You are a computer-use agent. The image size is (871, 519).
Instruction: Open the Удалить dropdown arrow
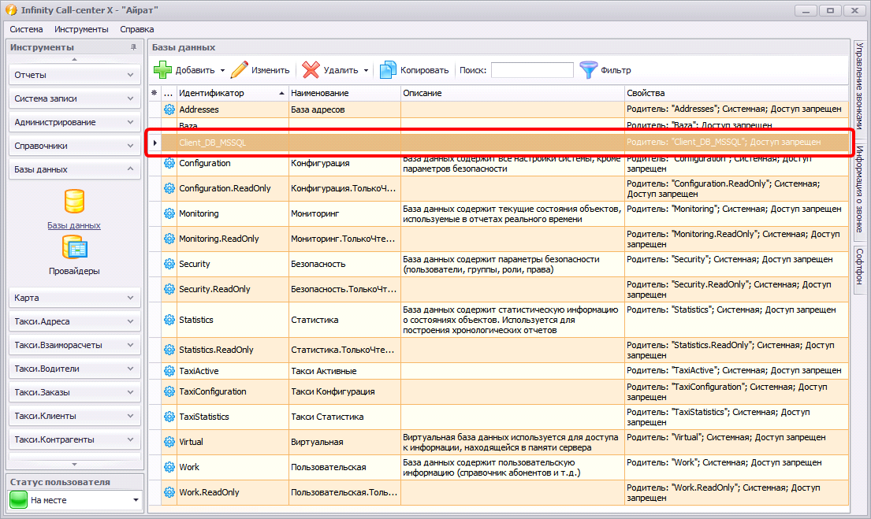click(366, 71)
